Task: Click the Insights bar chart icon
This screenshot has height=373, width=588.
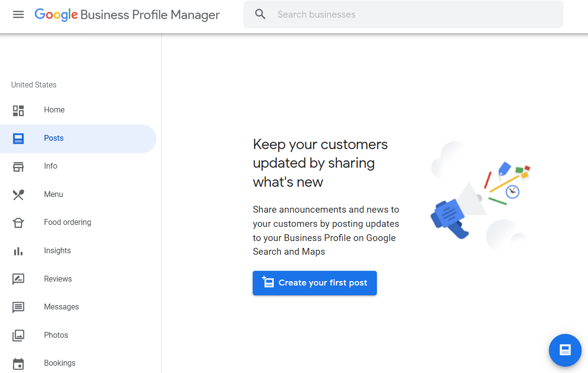Action: click(x=18, y=251)
